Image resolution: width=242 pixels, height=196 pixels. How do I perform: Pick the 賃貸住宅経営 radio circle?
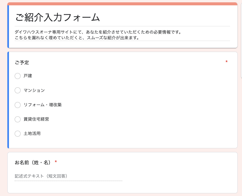tap(18, 119)
